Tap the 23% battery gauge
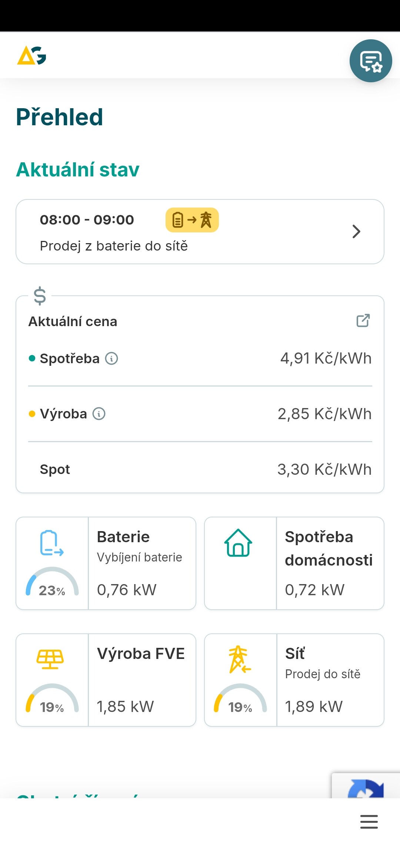This screenshot has height=845, width=400. (x=52, y=584)
